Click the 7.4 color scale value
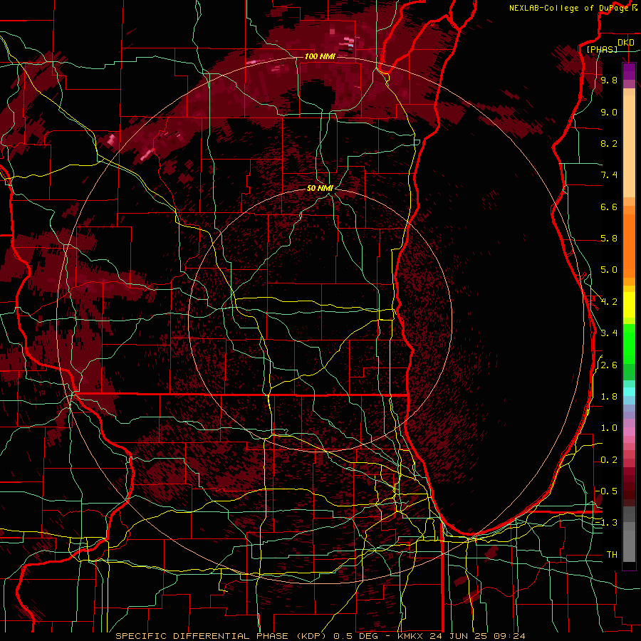The width and height of the screenshot is (641, 641). click(609, 175)
